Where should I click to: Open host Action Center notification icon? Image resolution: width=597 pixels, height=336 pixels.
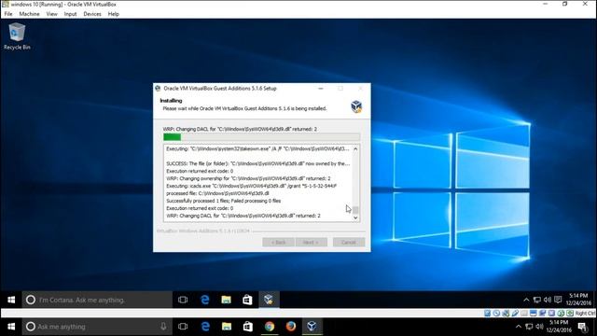point(582,327)
